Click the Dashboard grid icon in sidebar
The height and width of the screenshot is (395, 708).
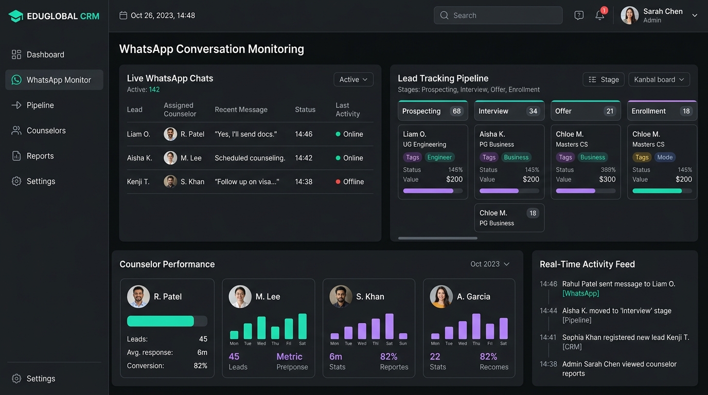(16, 55)
